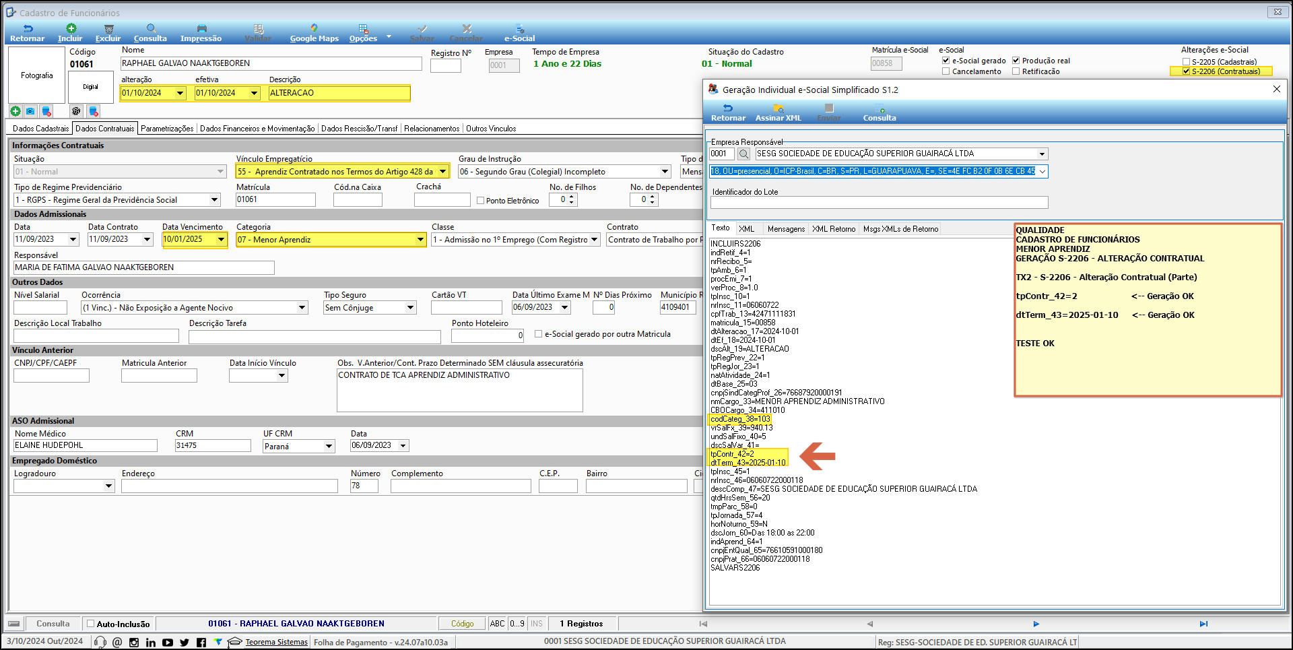The image size is (1293, 650).
Task: Open the Categoria Menor Aprendiz dropdown
Action: tap(420, 240)
